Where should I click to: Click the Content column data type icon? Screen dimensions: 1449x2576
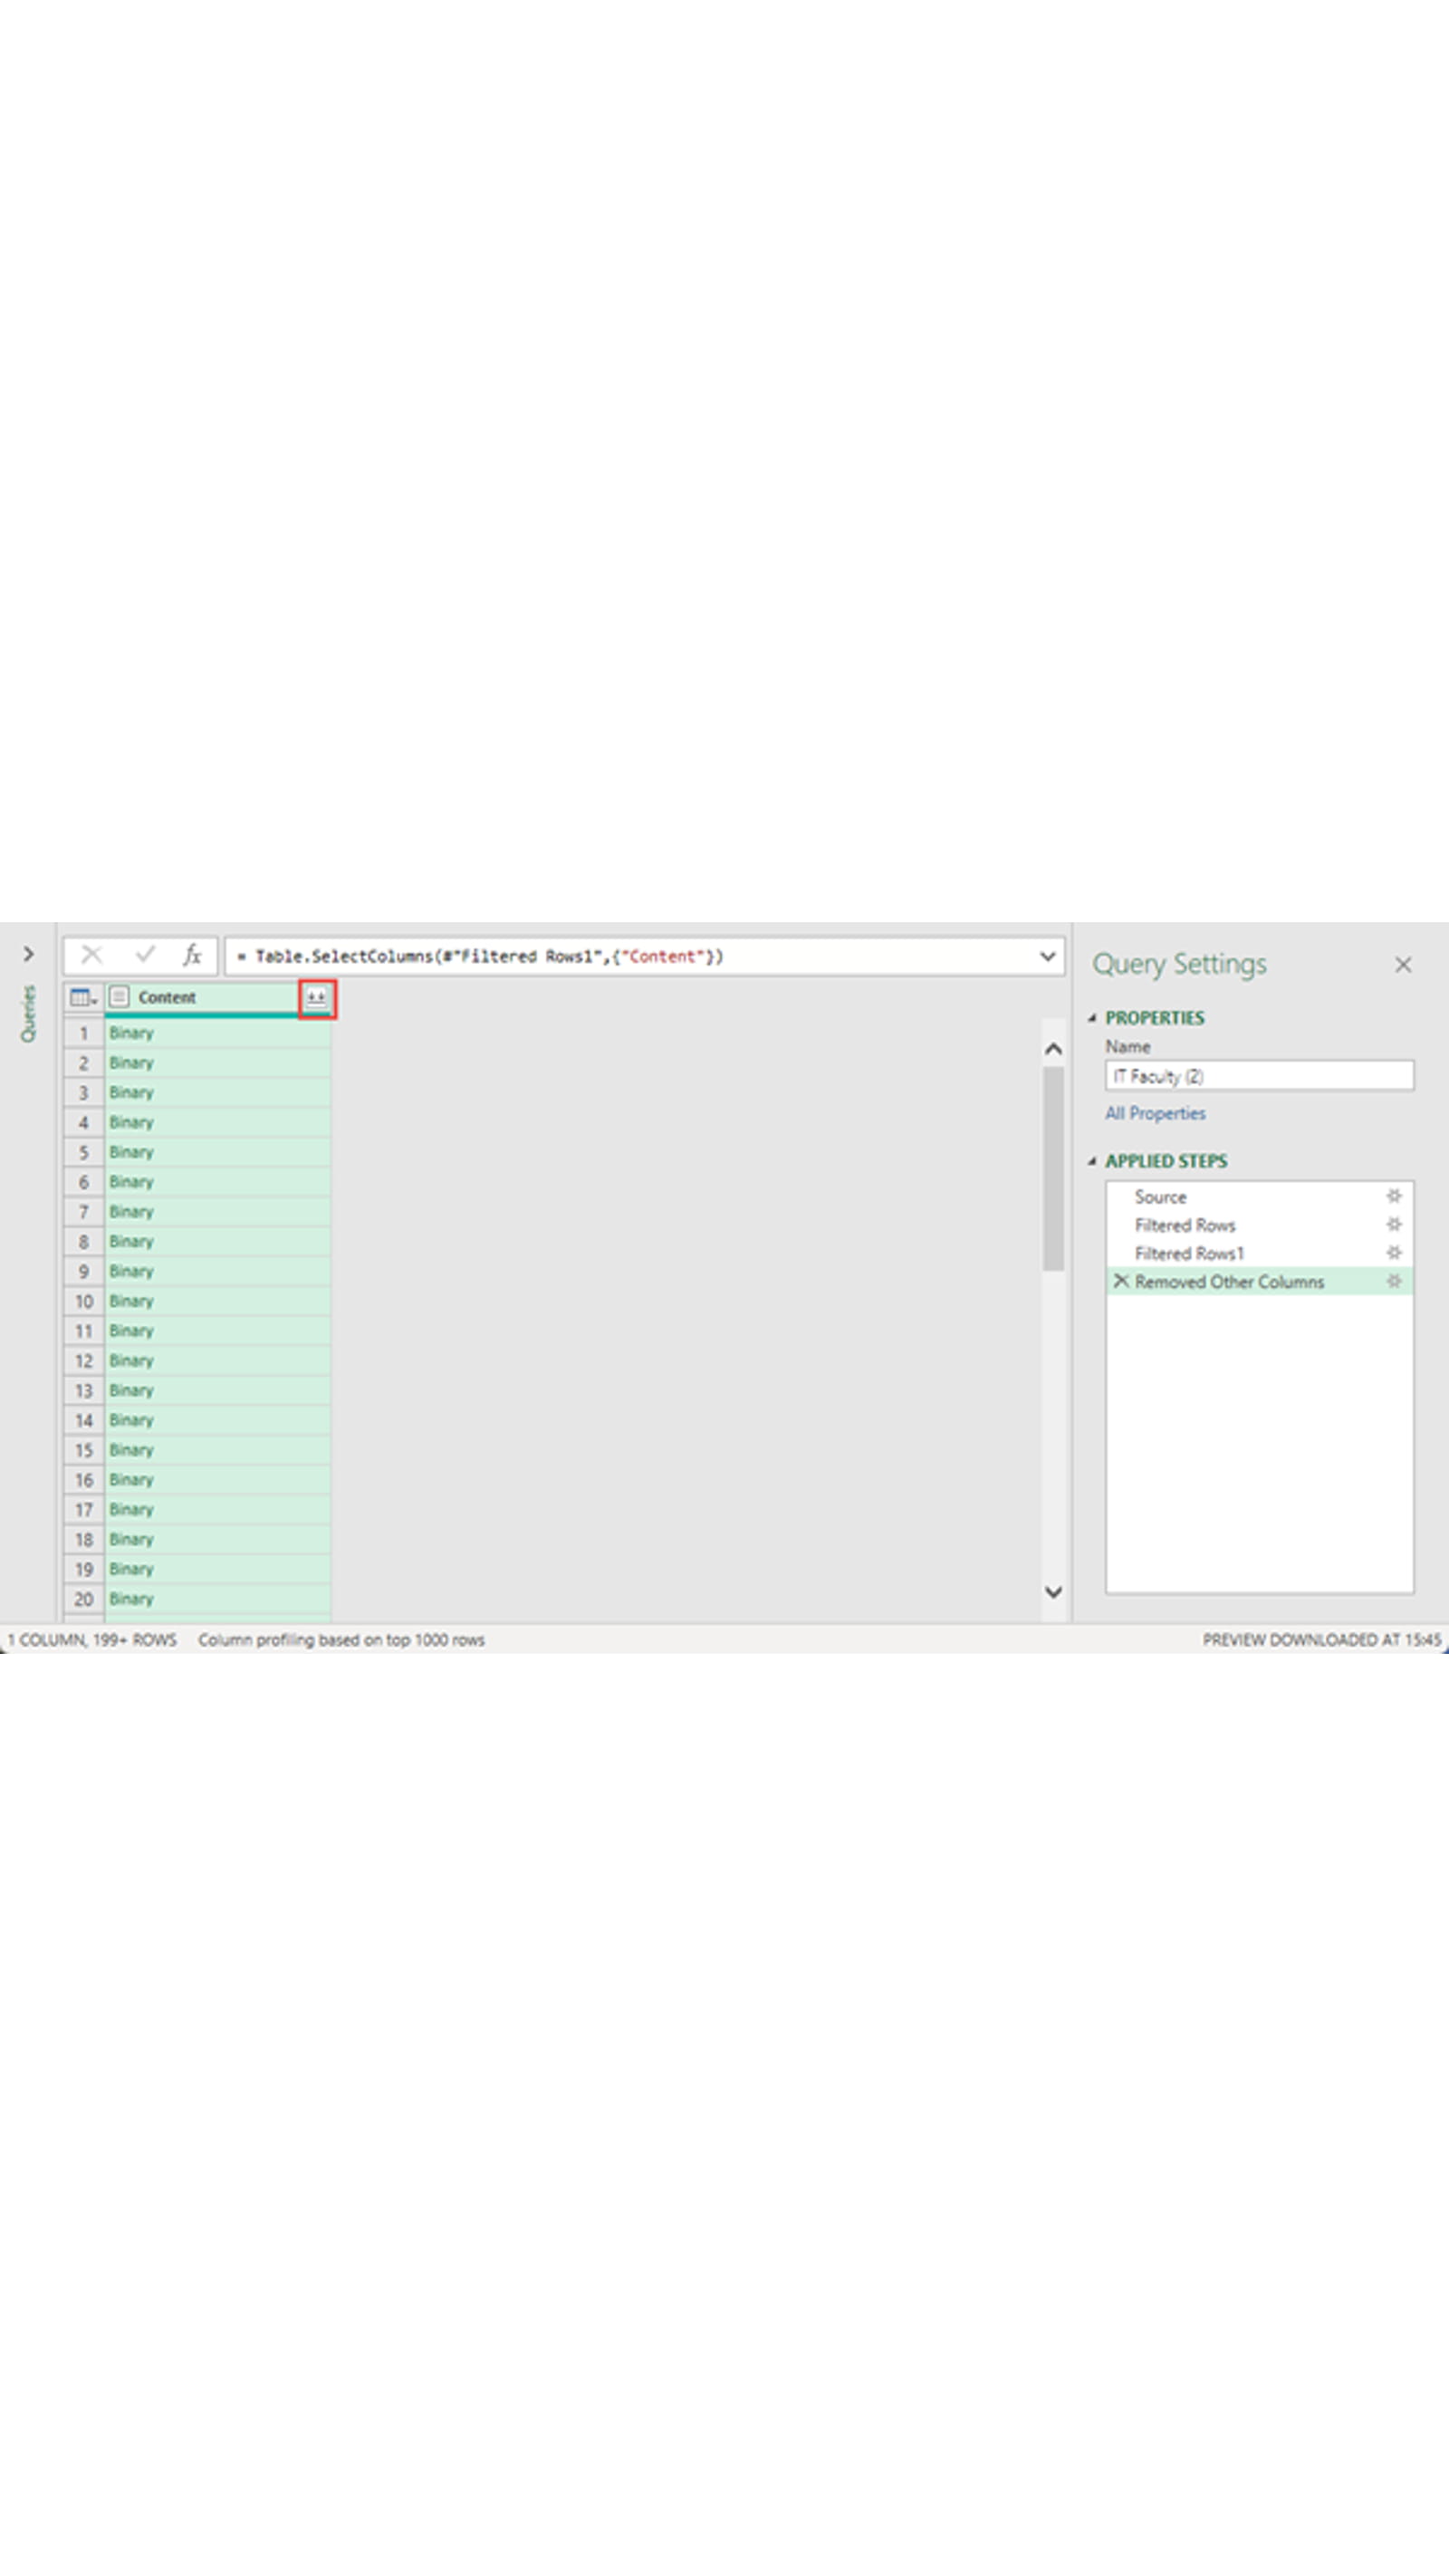point(120,997)
